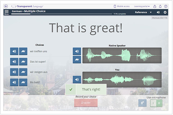Click the Native Speaker waveform
Viewport: 173px width, 115px height.
(122, 55)
